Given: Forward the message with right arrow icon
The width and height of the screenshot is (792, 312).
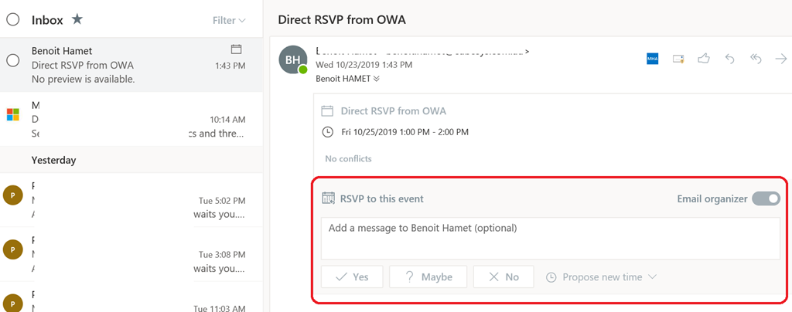Looking at the screenshot, I should [780, 58].
